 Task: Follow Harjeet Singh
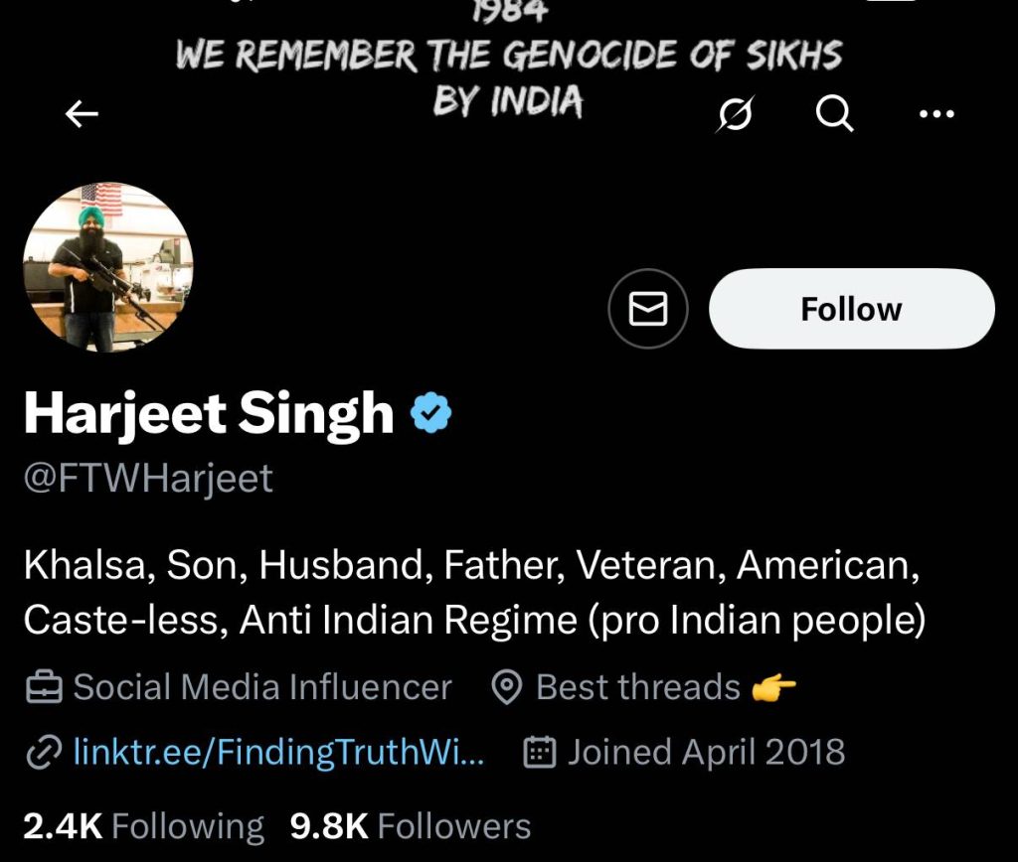(851, 309)
